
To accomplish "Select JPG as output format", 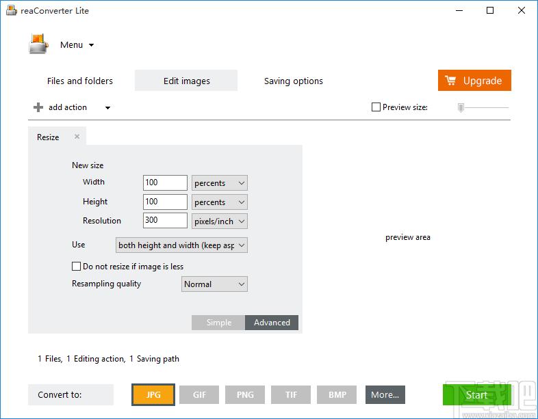I will 153,394.
